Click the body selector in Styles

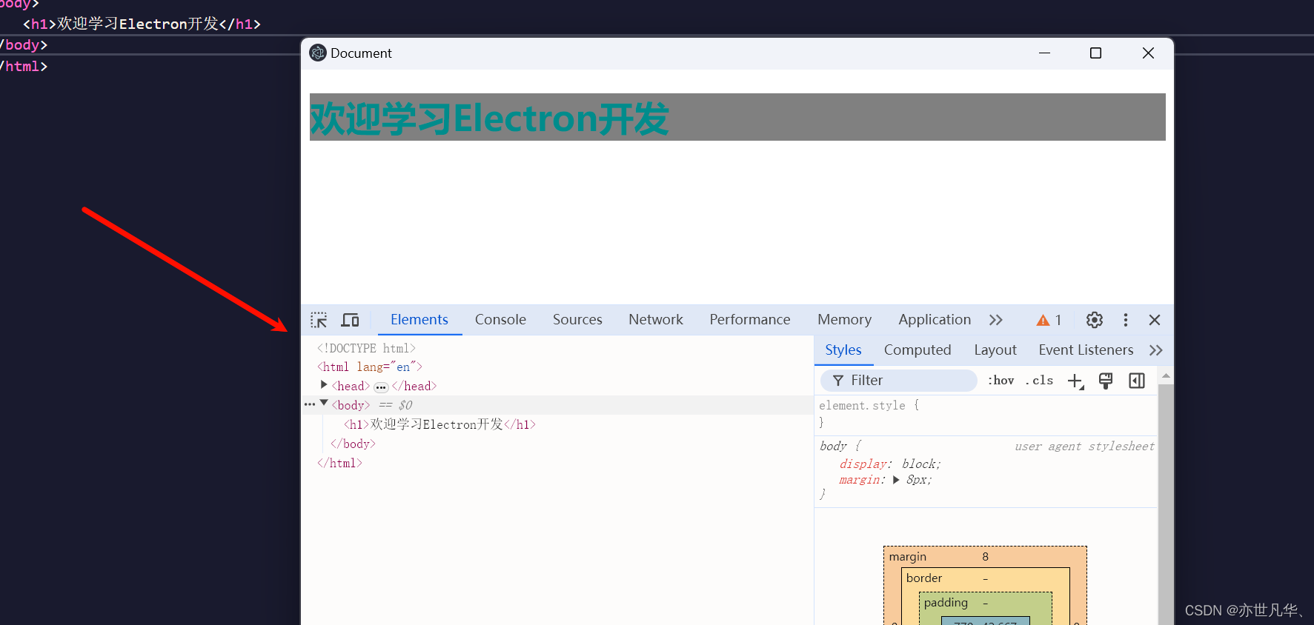pos(833,446)
